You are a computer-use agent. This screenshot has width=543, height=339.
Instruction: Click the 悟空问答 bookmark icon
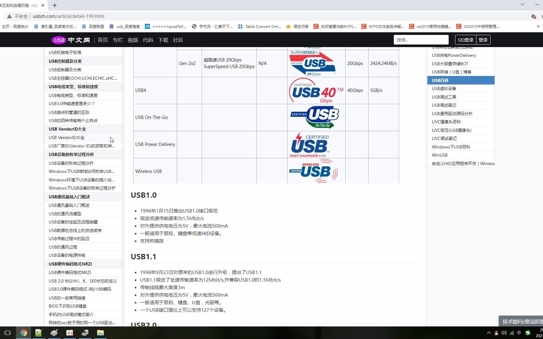[x=288, y=26]
